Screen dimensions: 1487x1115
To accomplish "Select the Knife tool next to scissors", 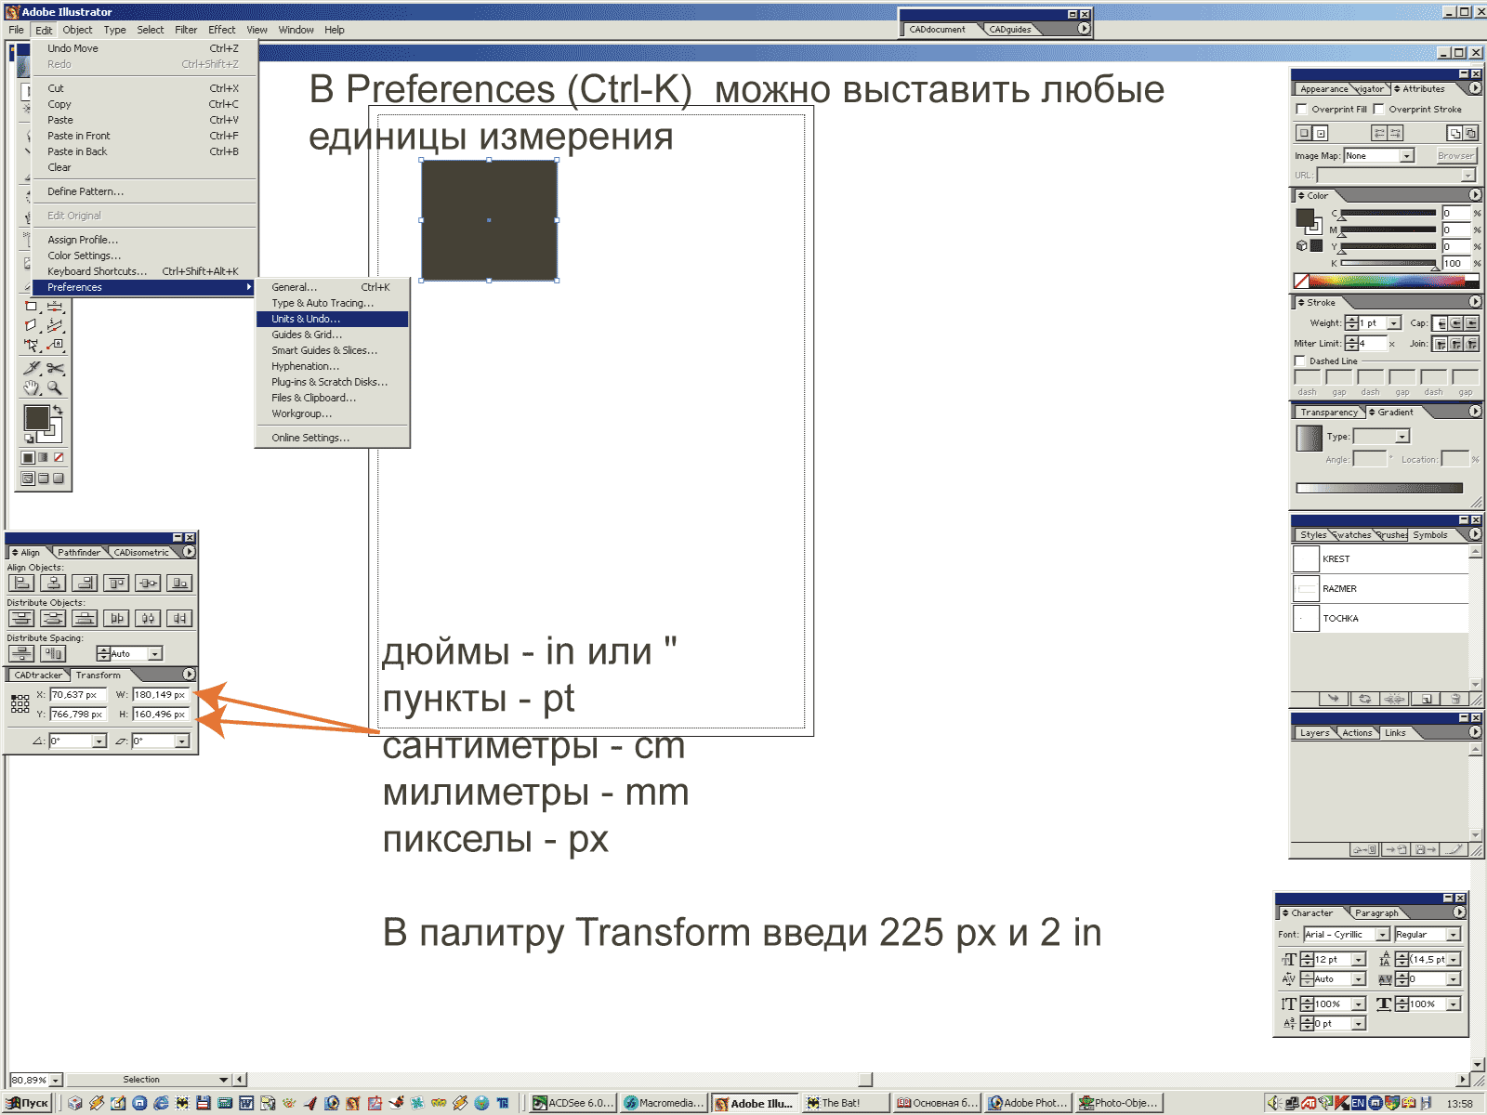I will point(32,369).
